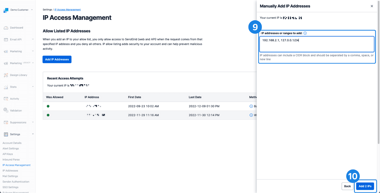The width and height of the screenshot is (380, 193).
Task: Click the Activity sidebar icon
Action: (6, 98)
